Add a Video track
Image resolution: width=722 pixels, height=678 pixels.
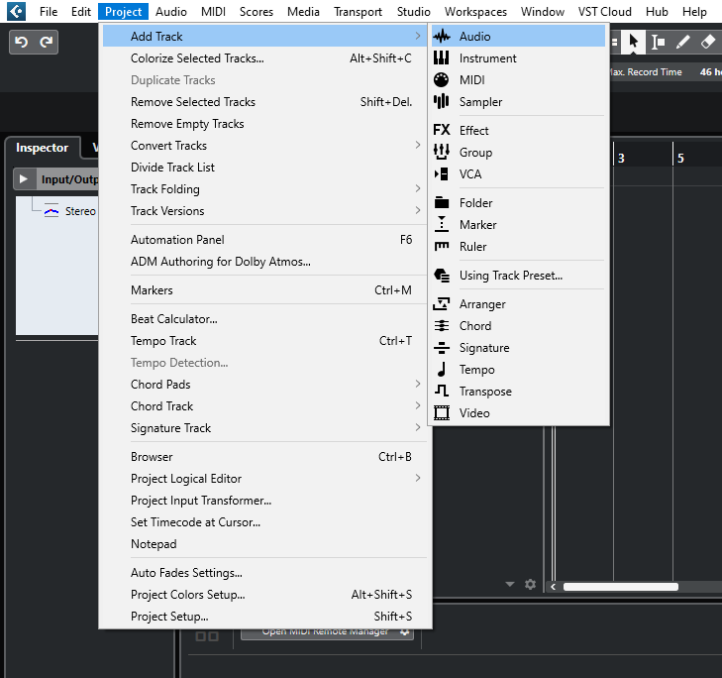click(519, 412)
